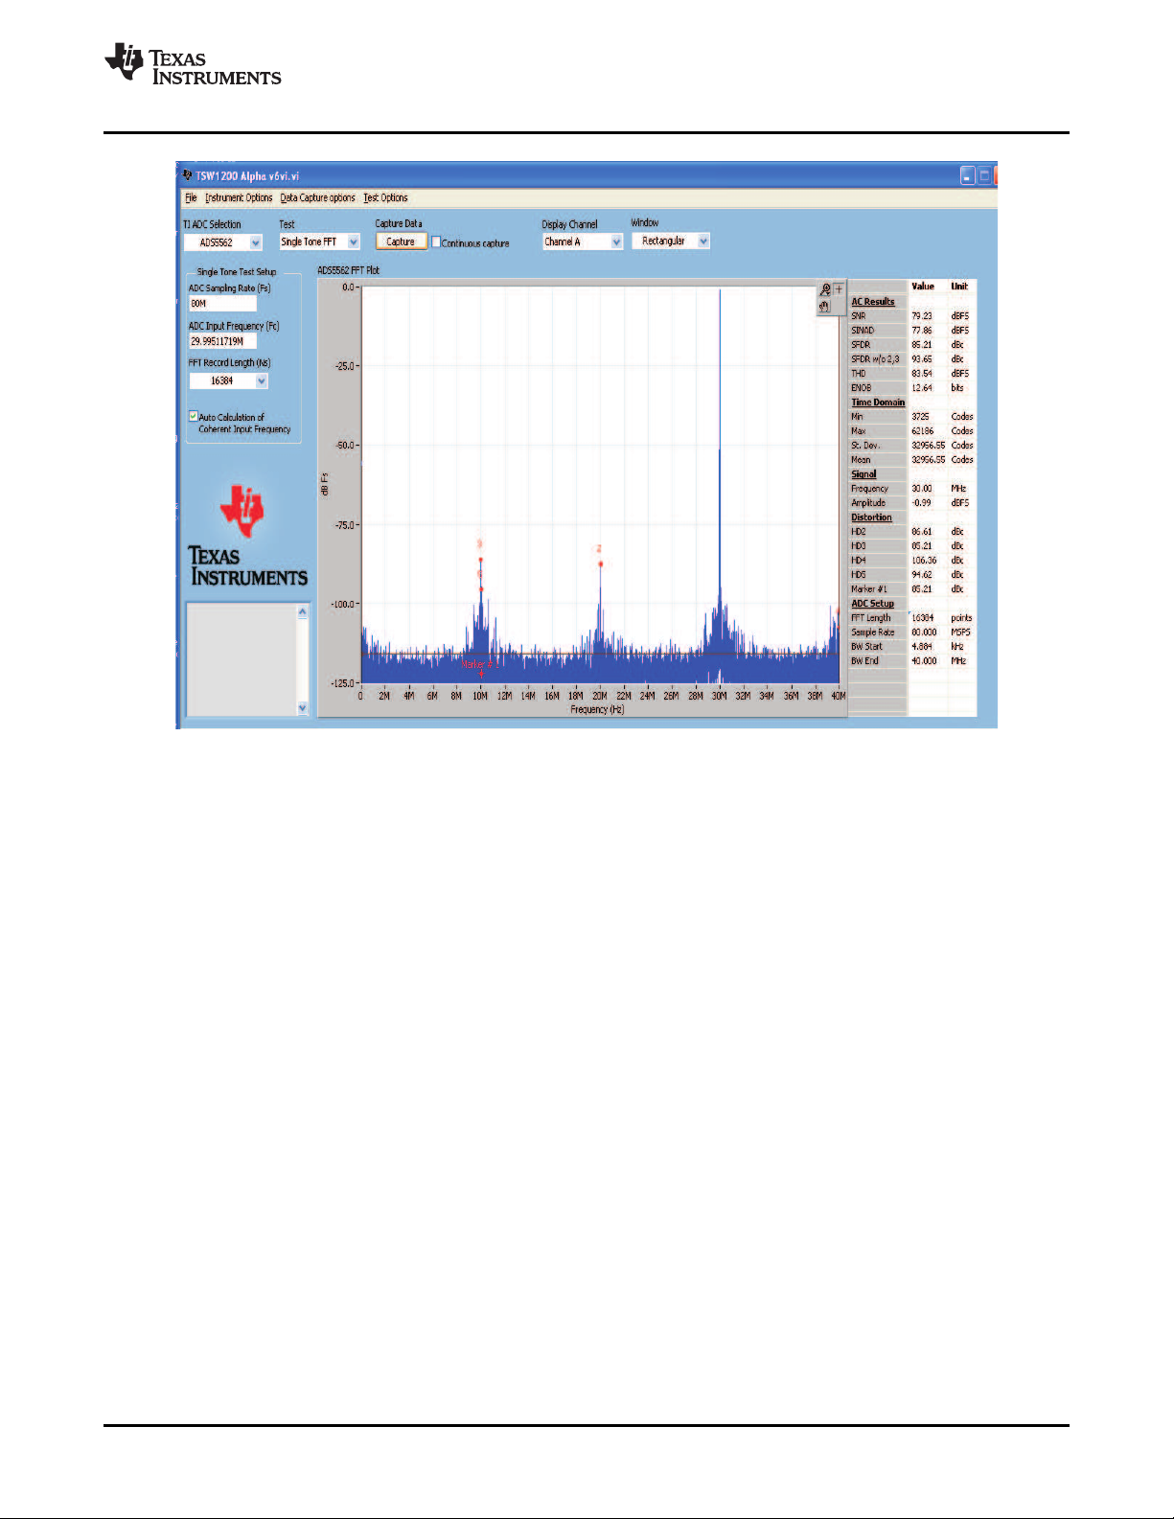The image size is (1174, 1519).
Task: Click the Marker #1 label on plot
Action: tap(479, 664)
